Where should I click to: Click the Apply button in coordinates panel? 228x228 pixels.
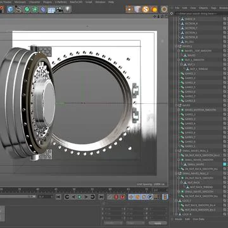coord(158,223)
